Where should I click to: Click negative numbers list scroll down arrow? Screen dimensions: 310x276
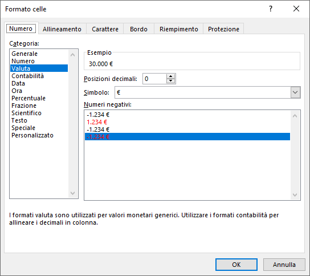[x=295, y=195]
